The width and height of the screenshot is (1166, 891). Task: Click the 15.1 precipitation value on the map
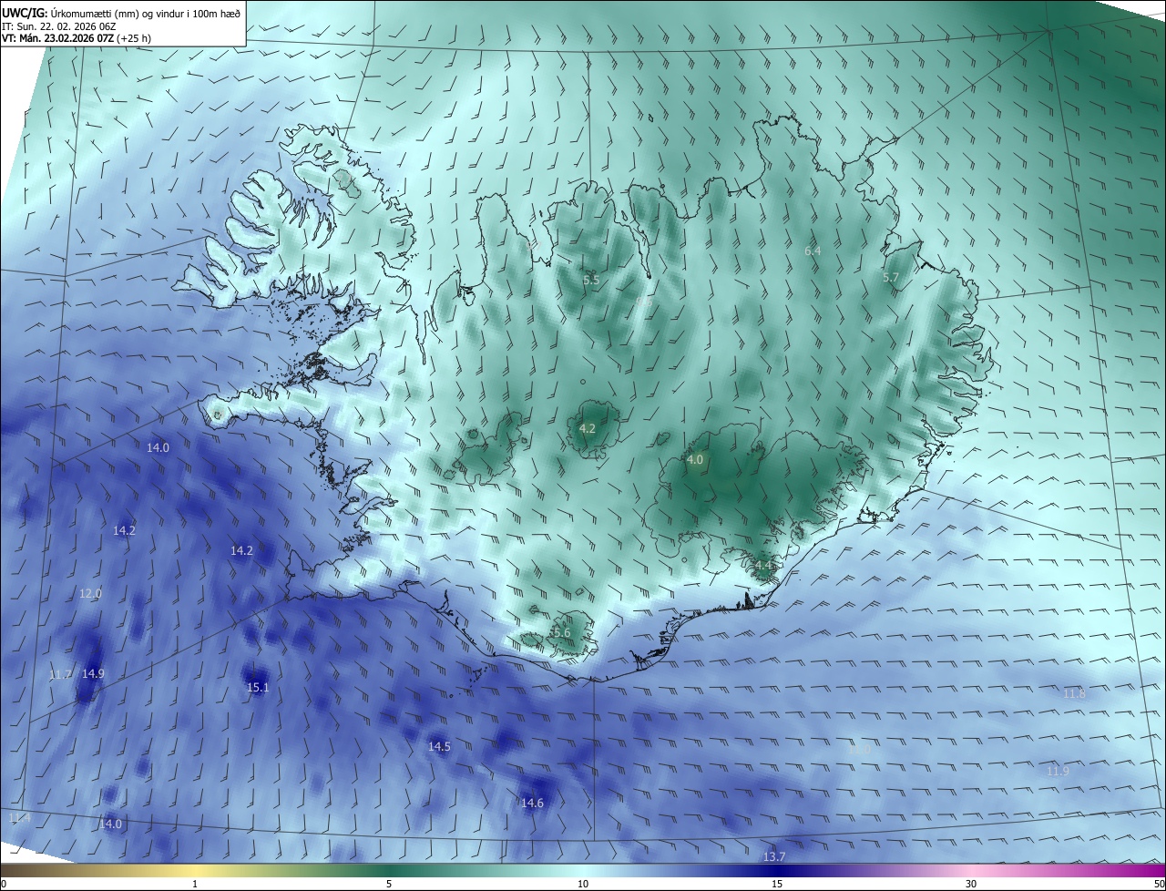click(x=258, y=688)
